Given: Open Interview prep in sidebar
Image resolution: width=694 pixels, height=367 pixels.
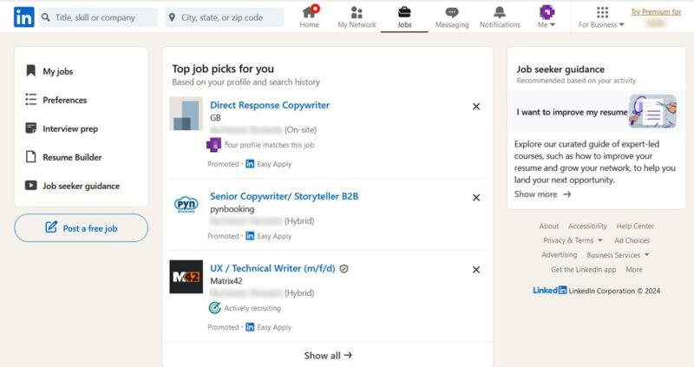Looking at the screenshot, I should [x=70, y=128].
